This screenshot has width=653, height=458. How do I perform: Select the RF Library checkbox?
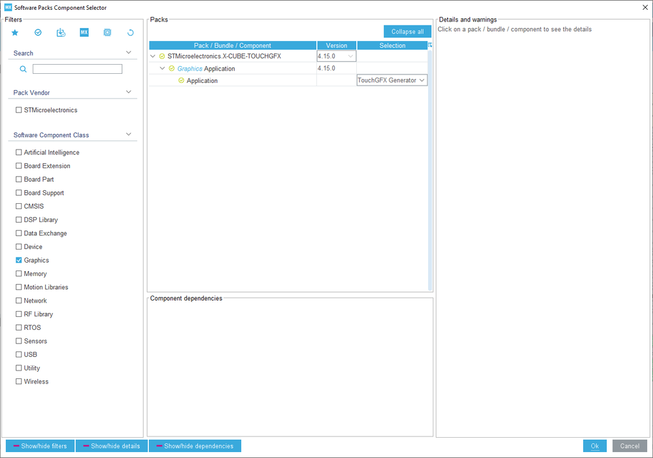coord(19,314)
